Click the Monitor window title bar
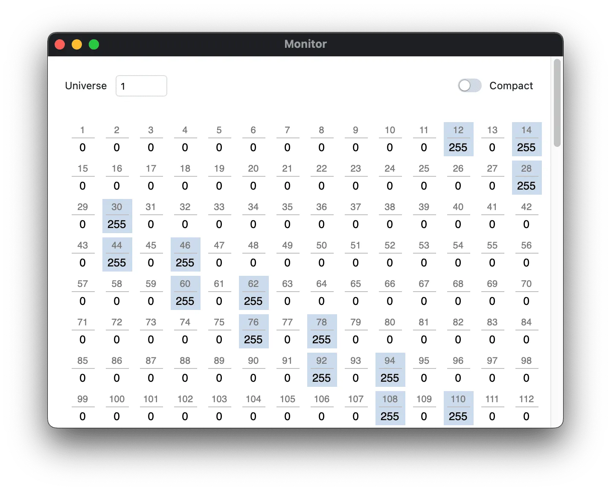611x491 pixels. click(x=305, y=44)
